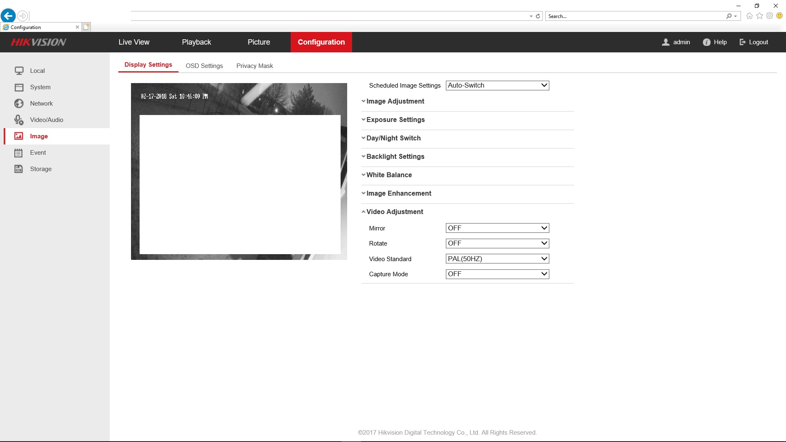Open the Mirror dropdown
The image size is (786, 442).
coord(497,228)
